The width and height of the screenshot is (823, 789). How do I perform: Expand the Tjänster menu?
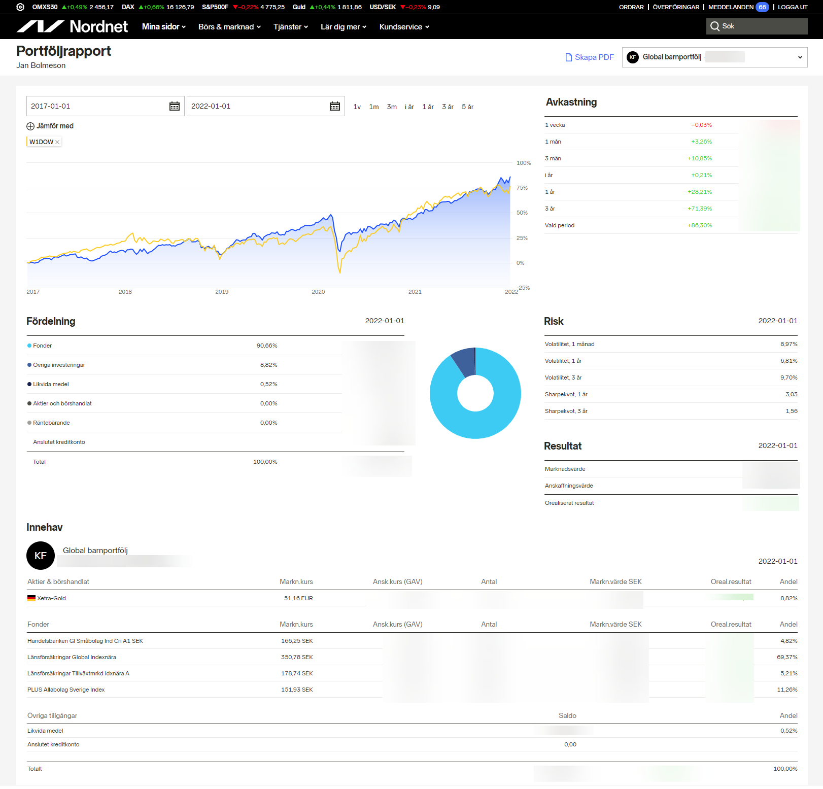[291, 27]
